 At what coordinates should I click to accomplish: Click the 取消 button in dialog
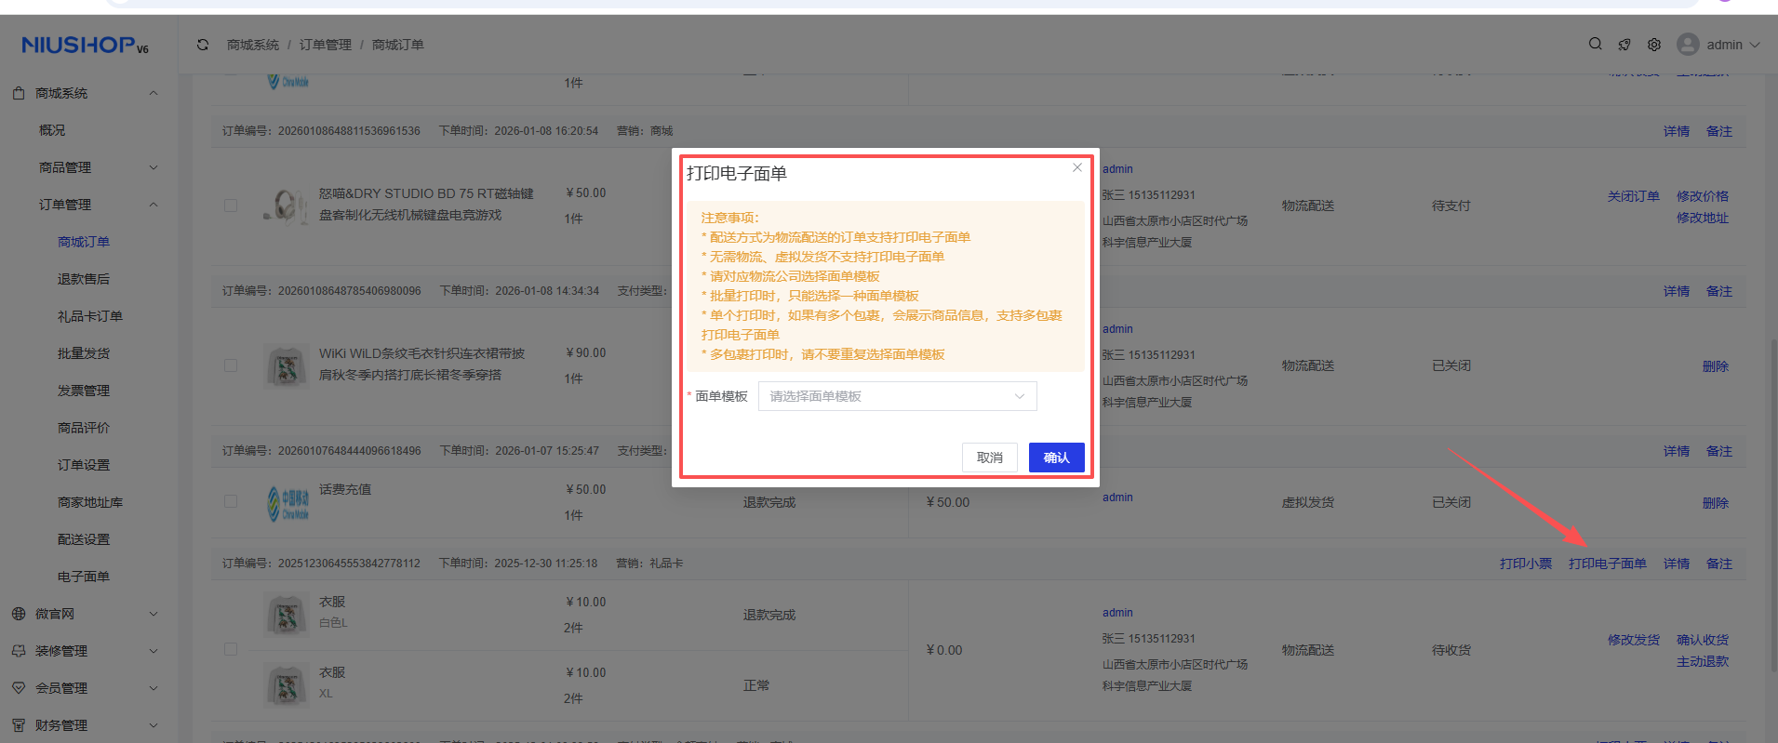click(x=989, y=458)
